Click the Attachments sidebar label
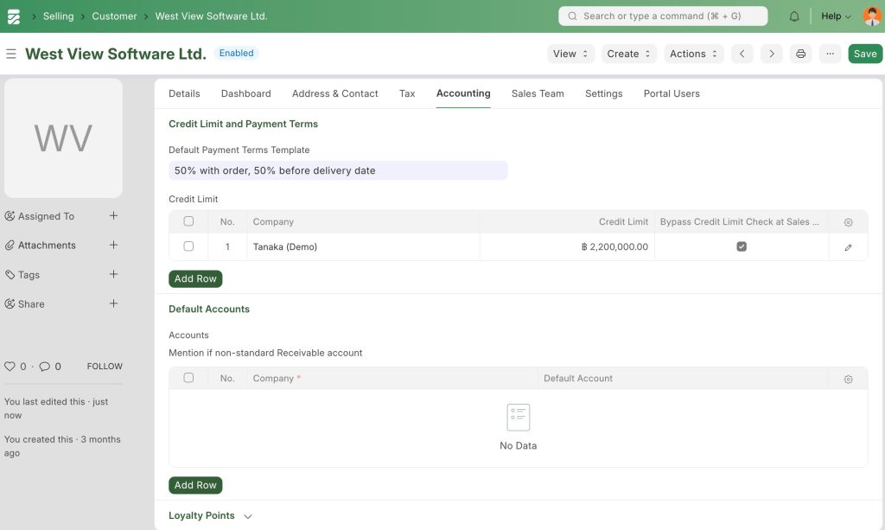The image size is (885, 530). 47,246
